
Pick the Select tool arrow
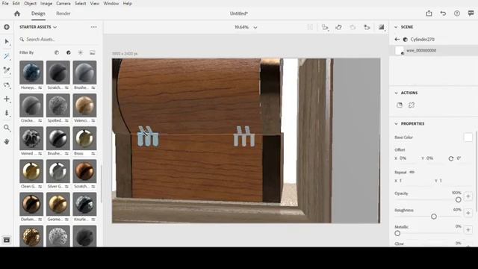(7, 42)
